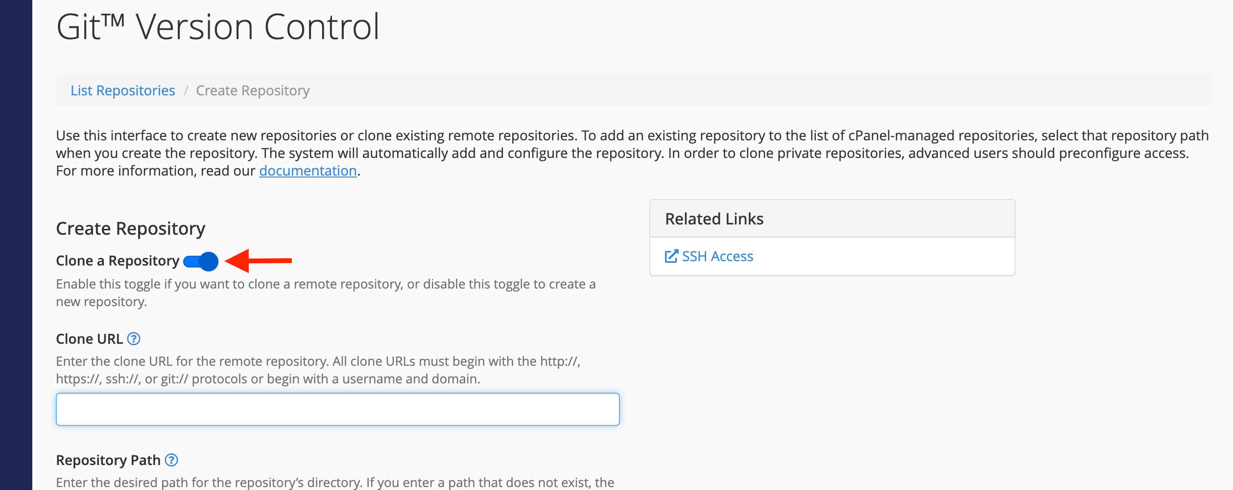Open the SSH Access related link

pos(717,256)
